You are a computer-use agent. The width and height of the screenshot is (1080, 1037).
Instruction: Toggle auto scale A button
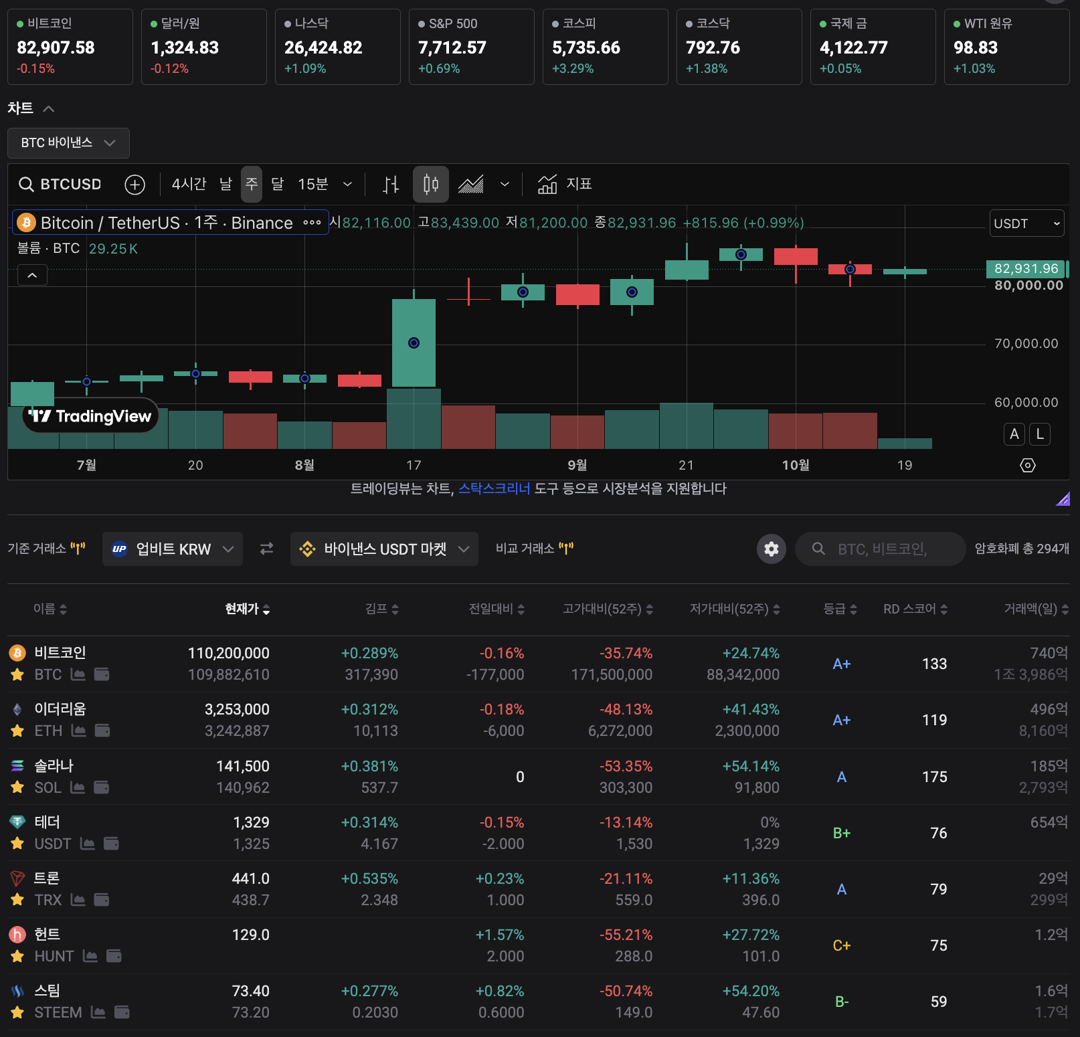tap(1014, 434)
